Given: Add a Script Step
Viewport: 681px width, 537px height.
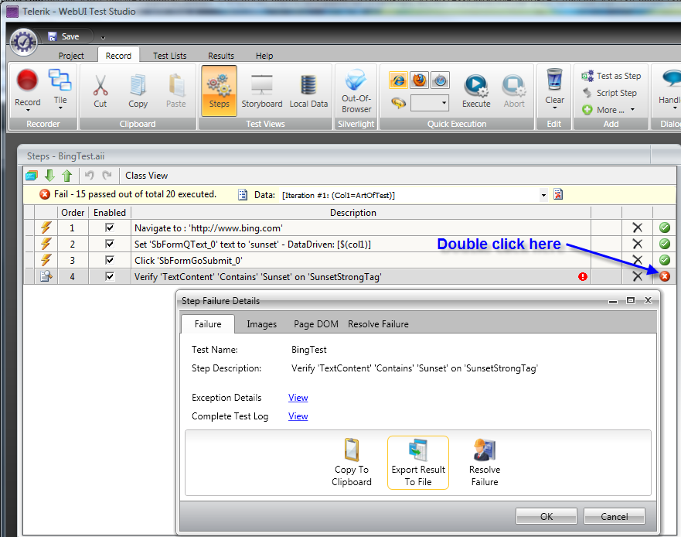Looking at the screenshot, I should 609,93.
